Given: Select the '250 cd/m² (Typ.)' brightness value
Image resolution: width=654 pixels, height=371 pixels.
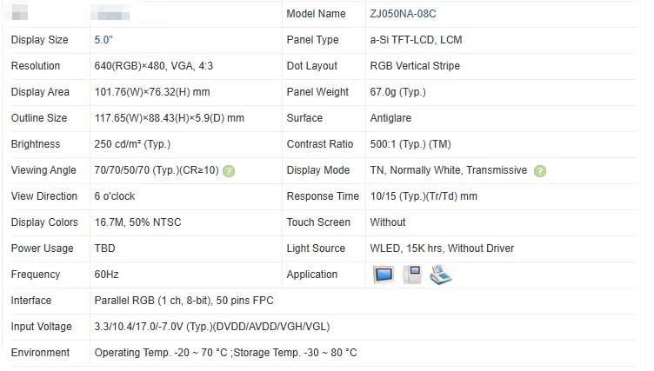Looking at the screenshot, I should point(132,144).
